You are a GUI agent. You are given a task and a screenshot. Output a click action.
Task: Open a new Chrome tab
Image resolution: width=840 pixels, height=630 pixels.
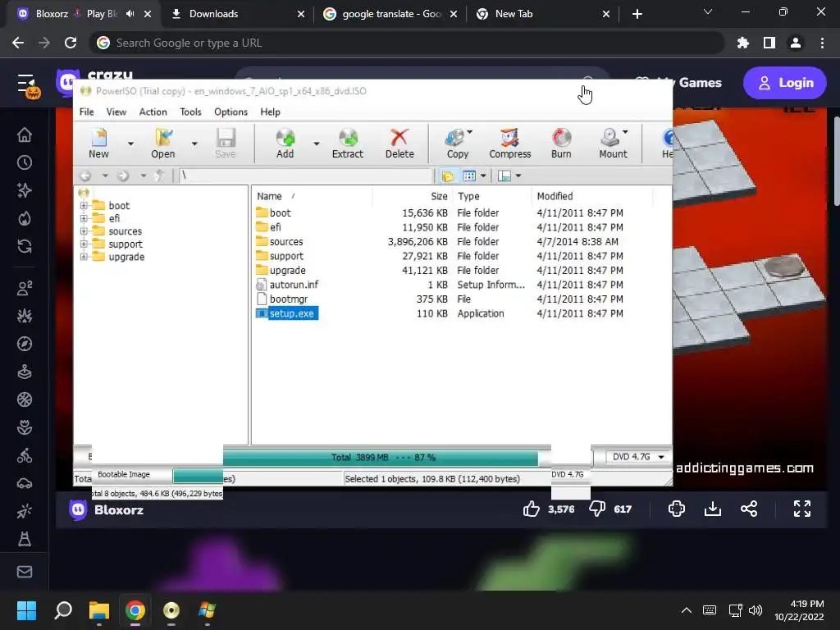point(637,14)
